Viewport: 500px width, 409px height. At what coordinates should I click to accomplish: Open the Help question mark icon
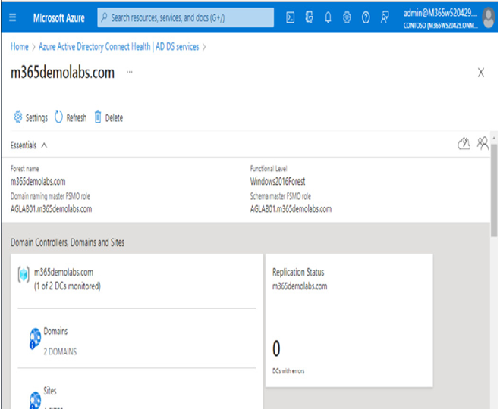[366, 17]
